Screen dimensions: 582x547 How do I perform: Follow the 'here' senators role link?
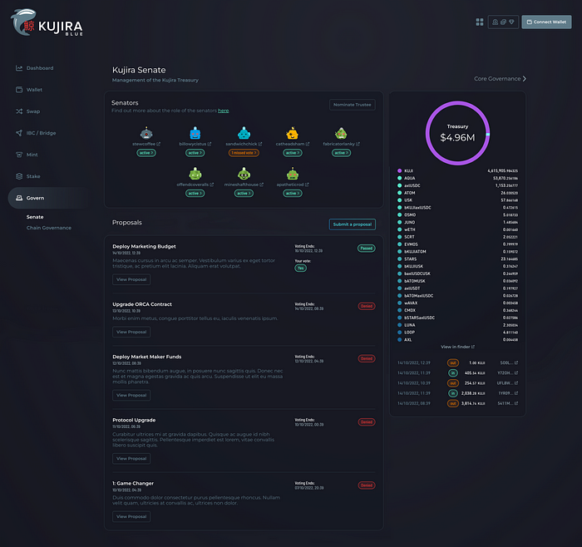pyautogui.click(x=223, y=111)
